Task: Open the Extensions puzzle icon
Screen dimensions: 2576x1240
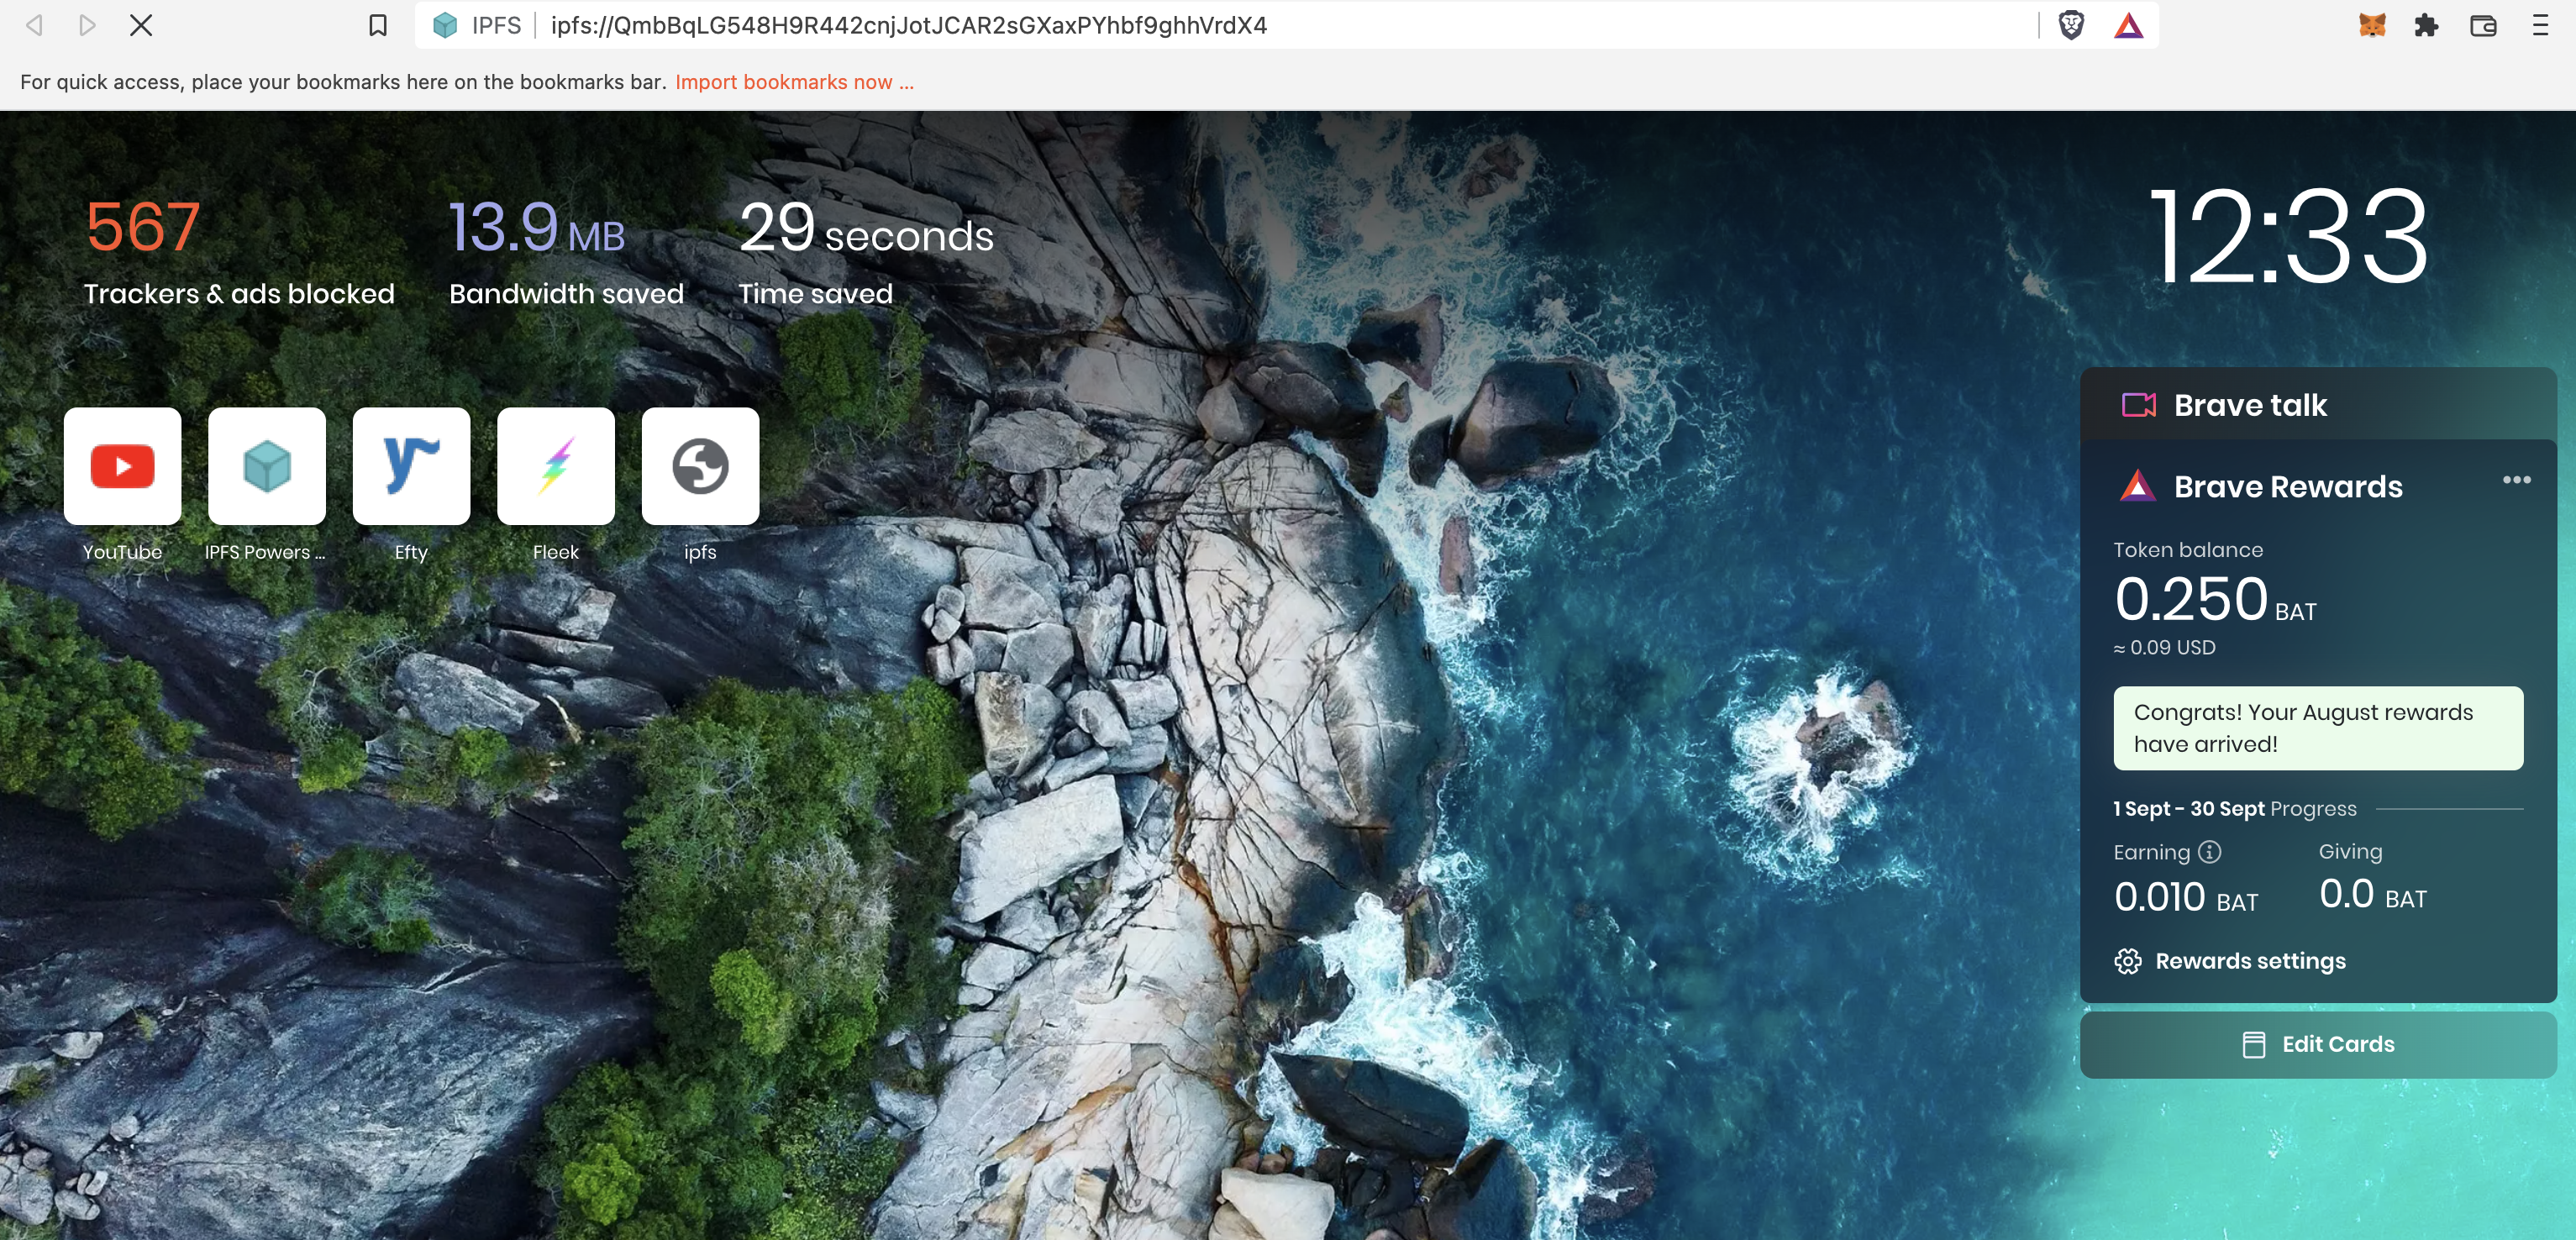Action: [2427, 25]
